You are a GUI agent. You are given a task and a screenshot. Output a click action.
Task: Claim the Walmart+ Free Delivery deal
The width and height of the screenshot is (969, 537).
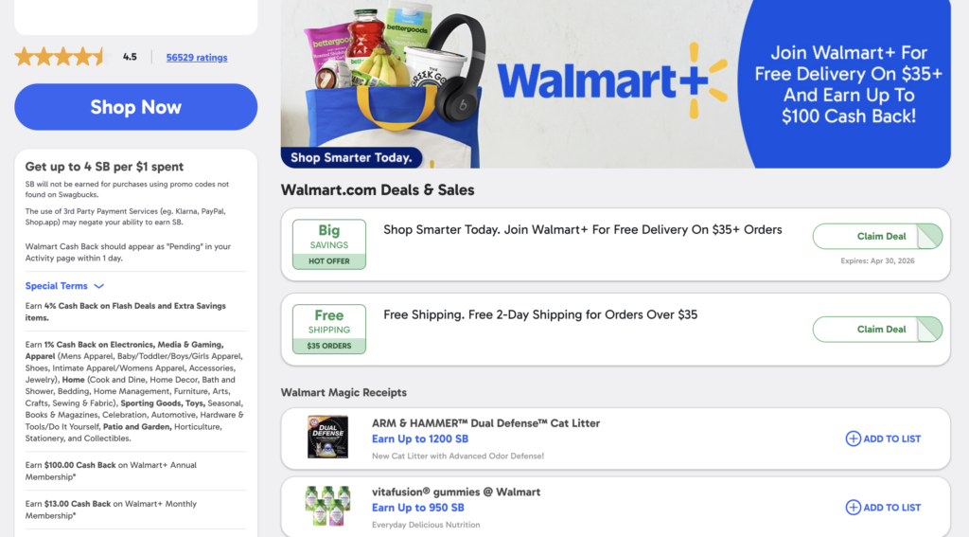pyautogui.click(x=877, y=237)
